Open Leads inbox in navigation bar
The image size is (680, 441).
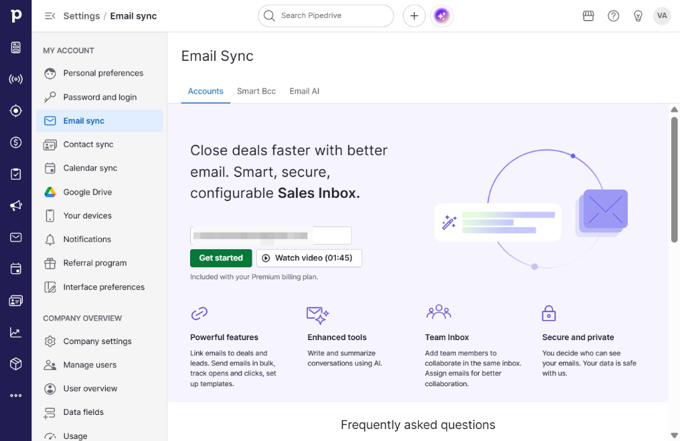click(x=15, y=47)
